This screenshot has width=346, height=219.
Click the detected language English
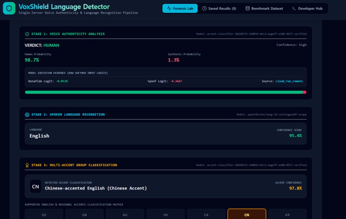(x=39, y=136)
